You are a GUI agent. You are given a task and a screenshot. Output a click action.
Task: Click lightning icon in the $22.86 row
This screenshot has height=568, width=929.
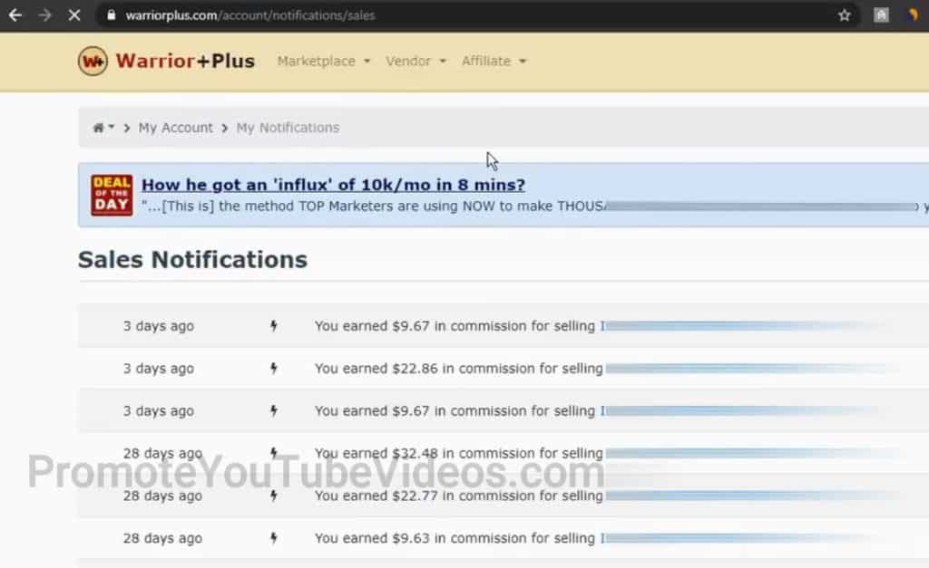click(273, 369)
